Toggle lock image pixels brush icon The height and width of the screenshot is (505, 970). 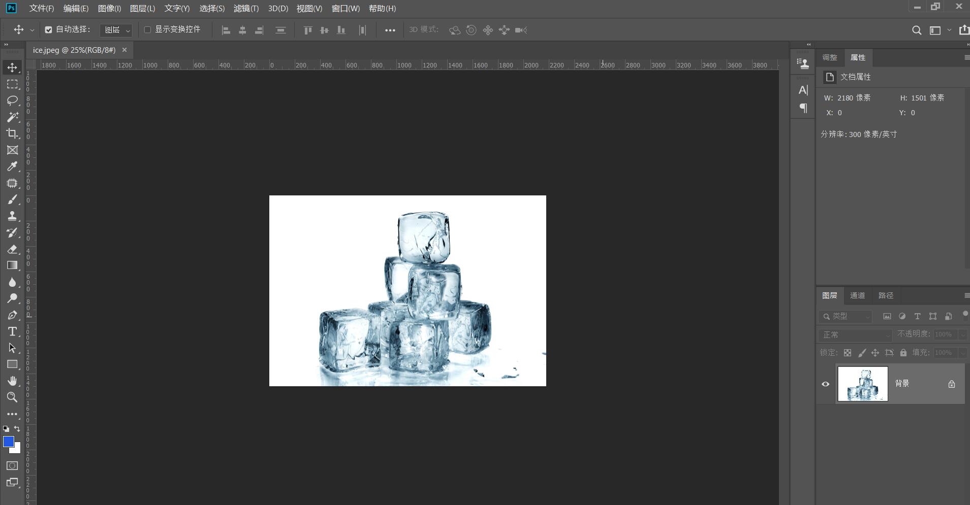[862, 353]
